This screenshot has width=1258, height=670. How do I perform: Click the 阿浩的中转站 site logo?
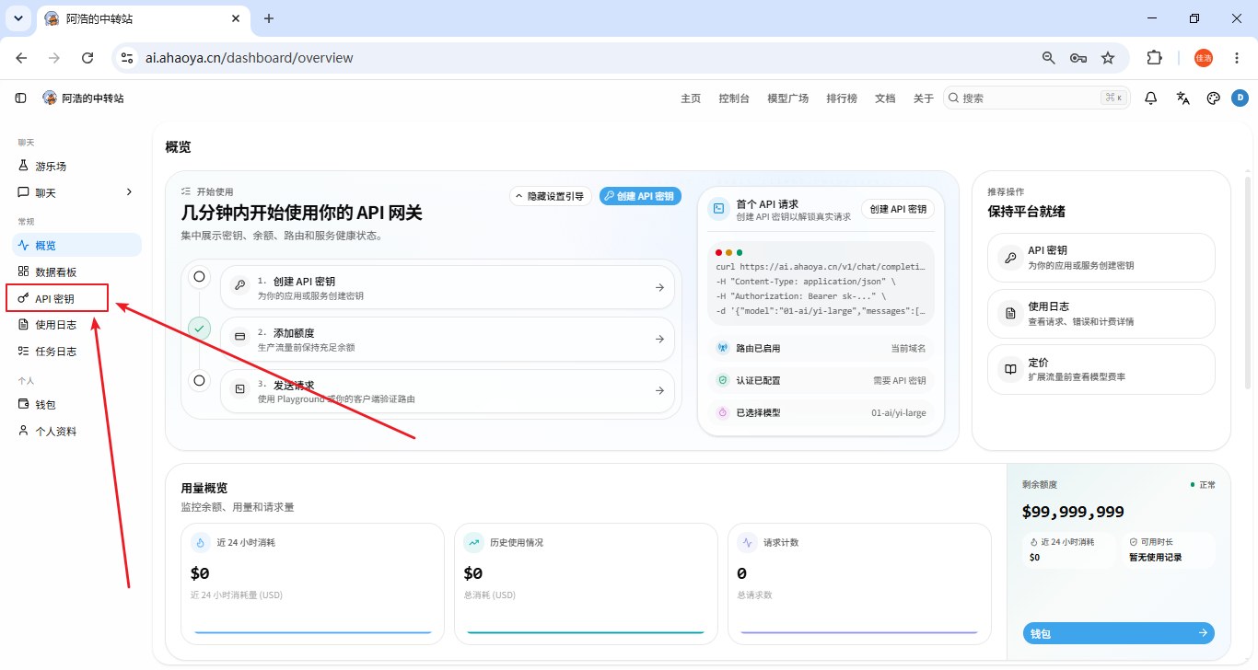(x=50, y=98)
